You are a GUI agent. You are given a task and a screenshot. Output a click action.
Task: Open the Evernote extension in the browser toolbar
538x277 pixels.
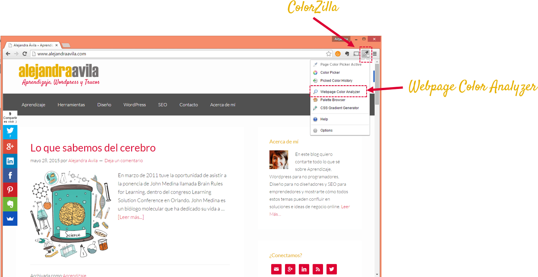347,54
